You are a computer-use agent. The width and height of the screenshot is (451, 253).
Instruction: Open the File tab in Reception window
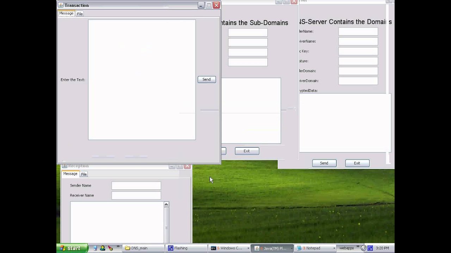[x=84, y=174]
